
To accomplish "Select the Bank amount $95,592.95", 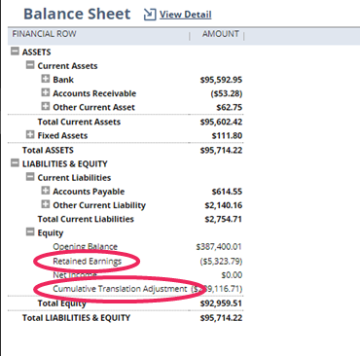I will (x=221, y=80).
